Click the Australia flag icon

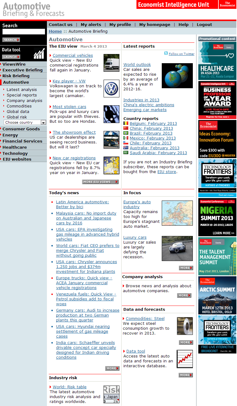(126, 148)
